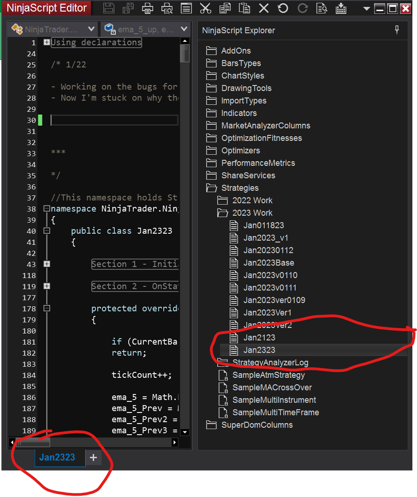Select Jan2123 in the explorer tree
Screen dimensions: 417x497
(259, 338)
